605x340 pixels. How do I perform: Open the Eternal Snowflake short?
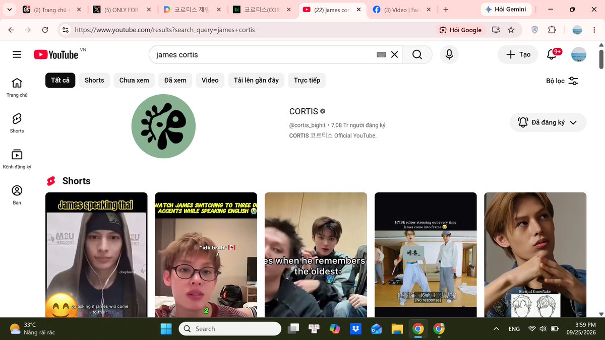(535, 255)
